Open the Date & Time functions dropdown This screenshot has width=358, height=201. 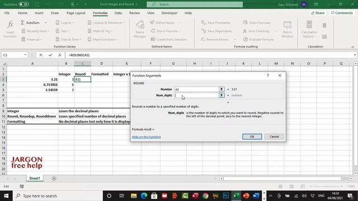point(68,40)
